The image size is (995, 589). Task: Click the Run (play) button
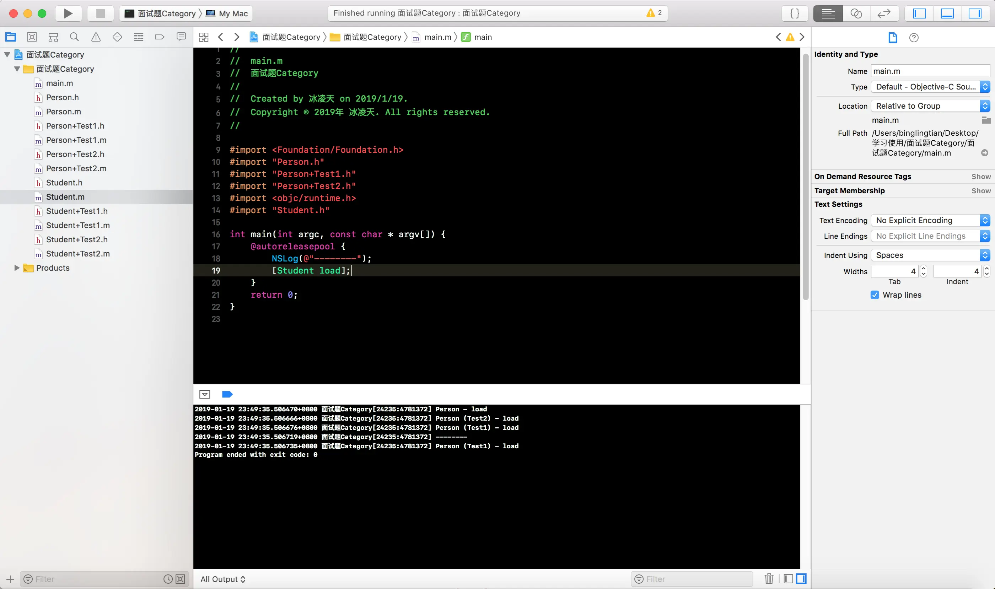[68, 13]
